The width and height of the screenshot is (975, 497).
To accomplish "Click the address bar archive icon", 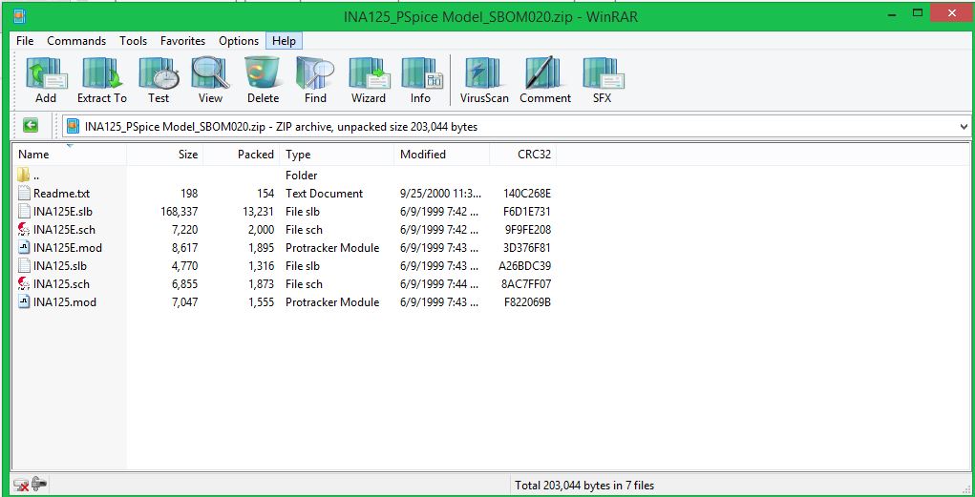I will pos(73,126).
